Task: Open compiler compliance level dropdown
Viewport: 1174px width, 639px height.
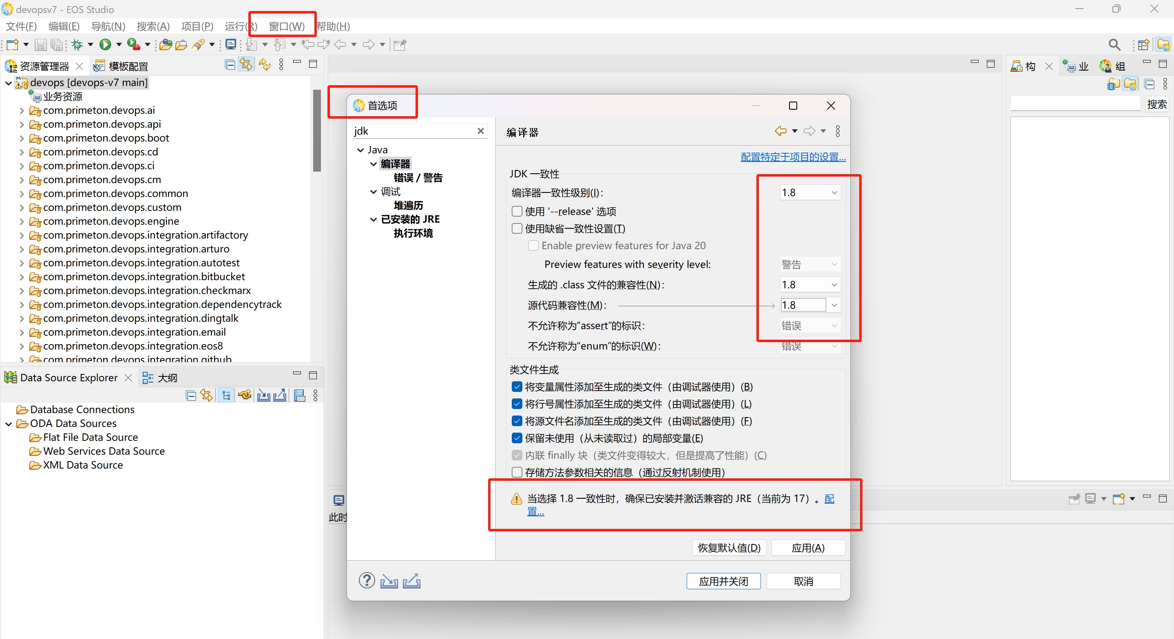Action: pos(834,192)
